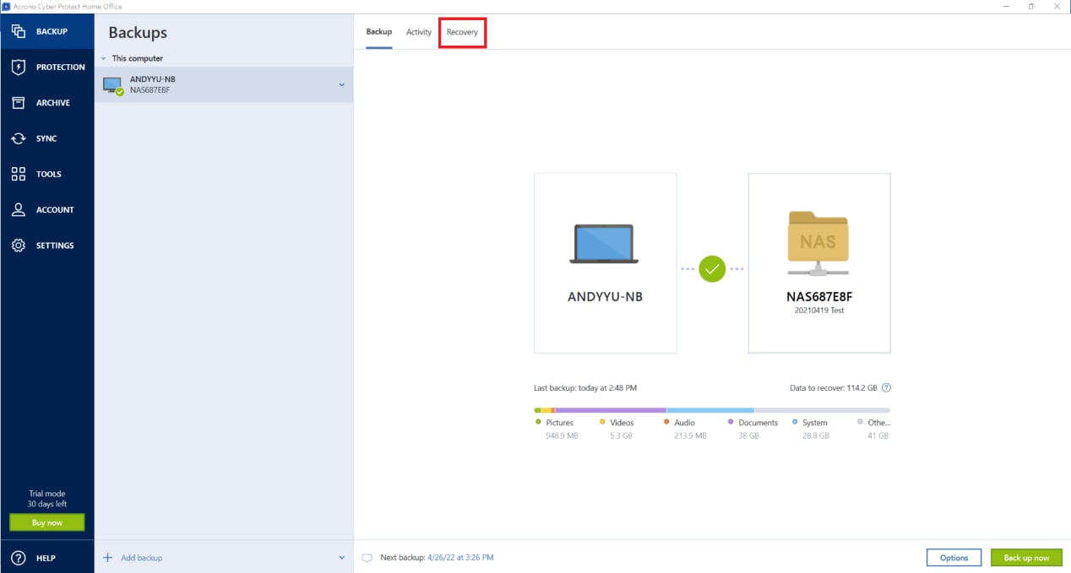Switch to the Recovery tab

462,32
